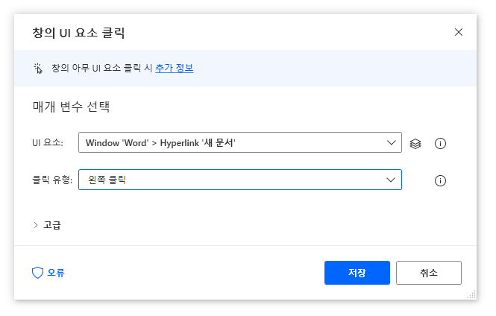Image resolution: width=496 pixels, height=316 pixels.
Task: Open the UI 요소 dropdown arrow
Action: tap(392, 142)
